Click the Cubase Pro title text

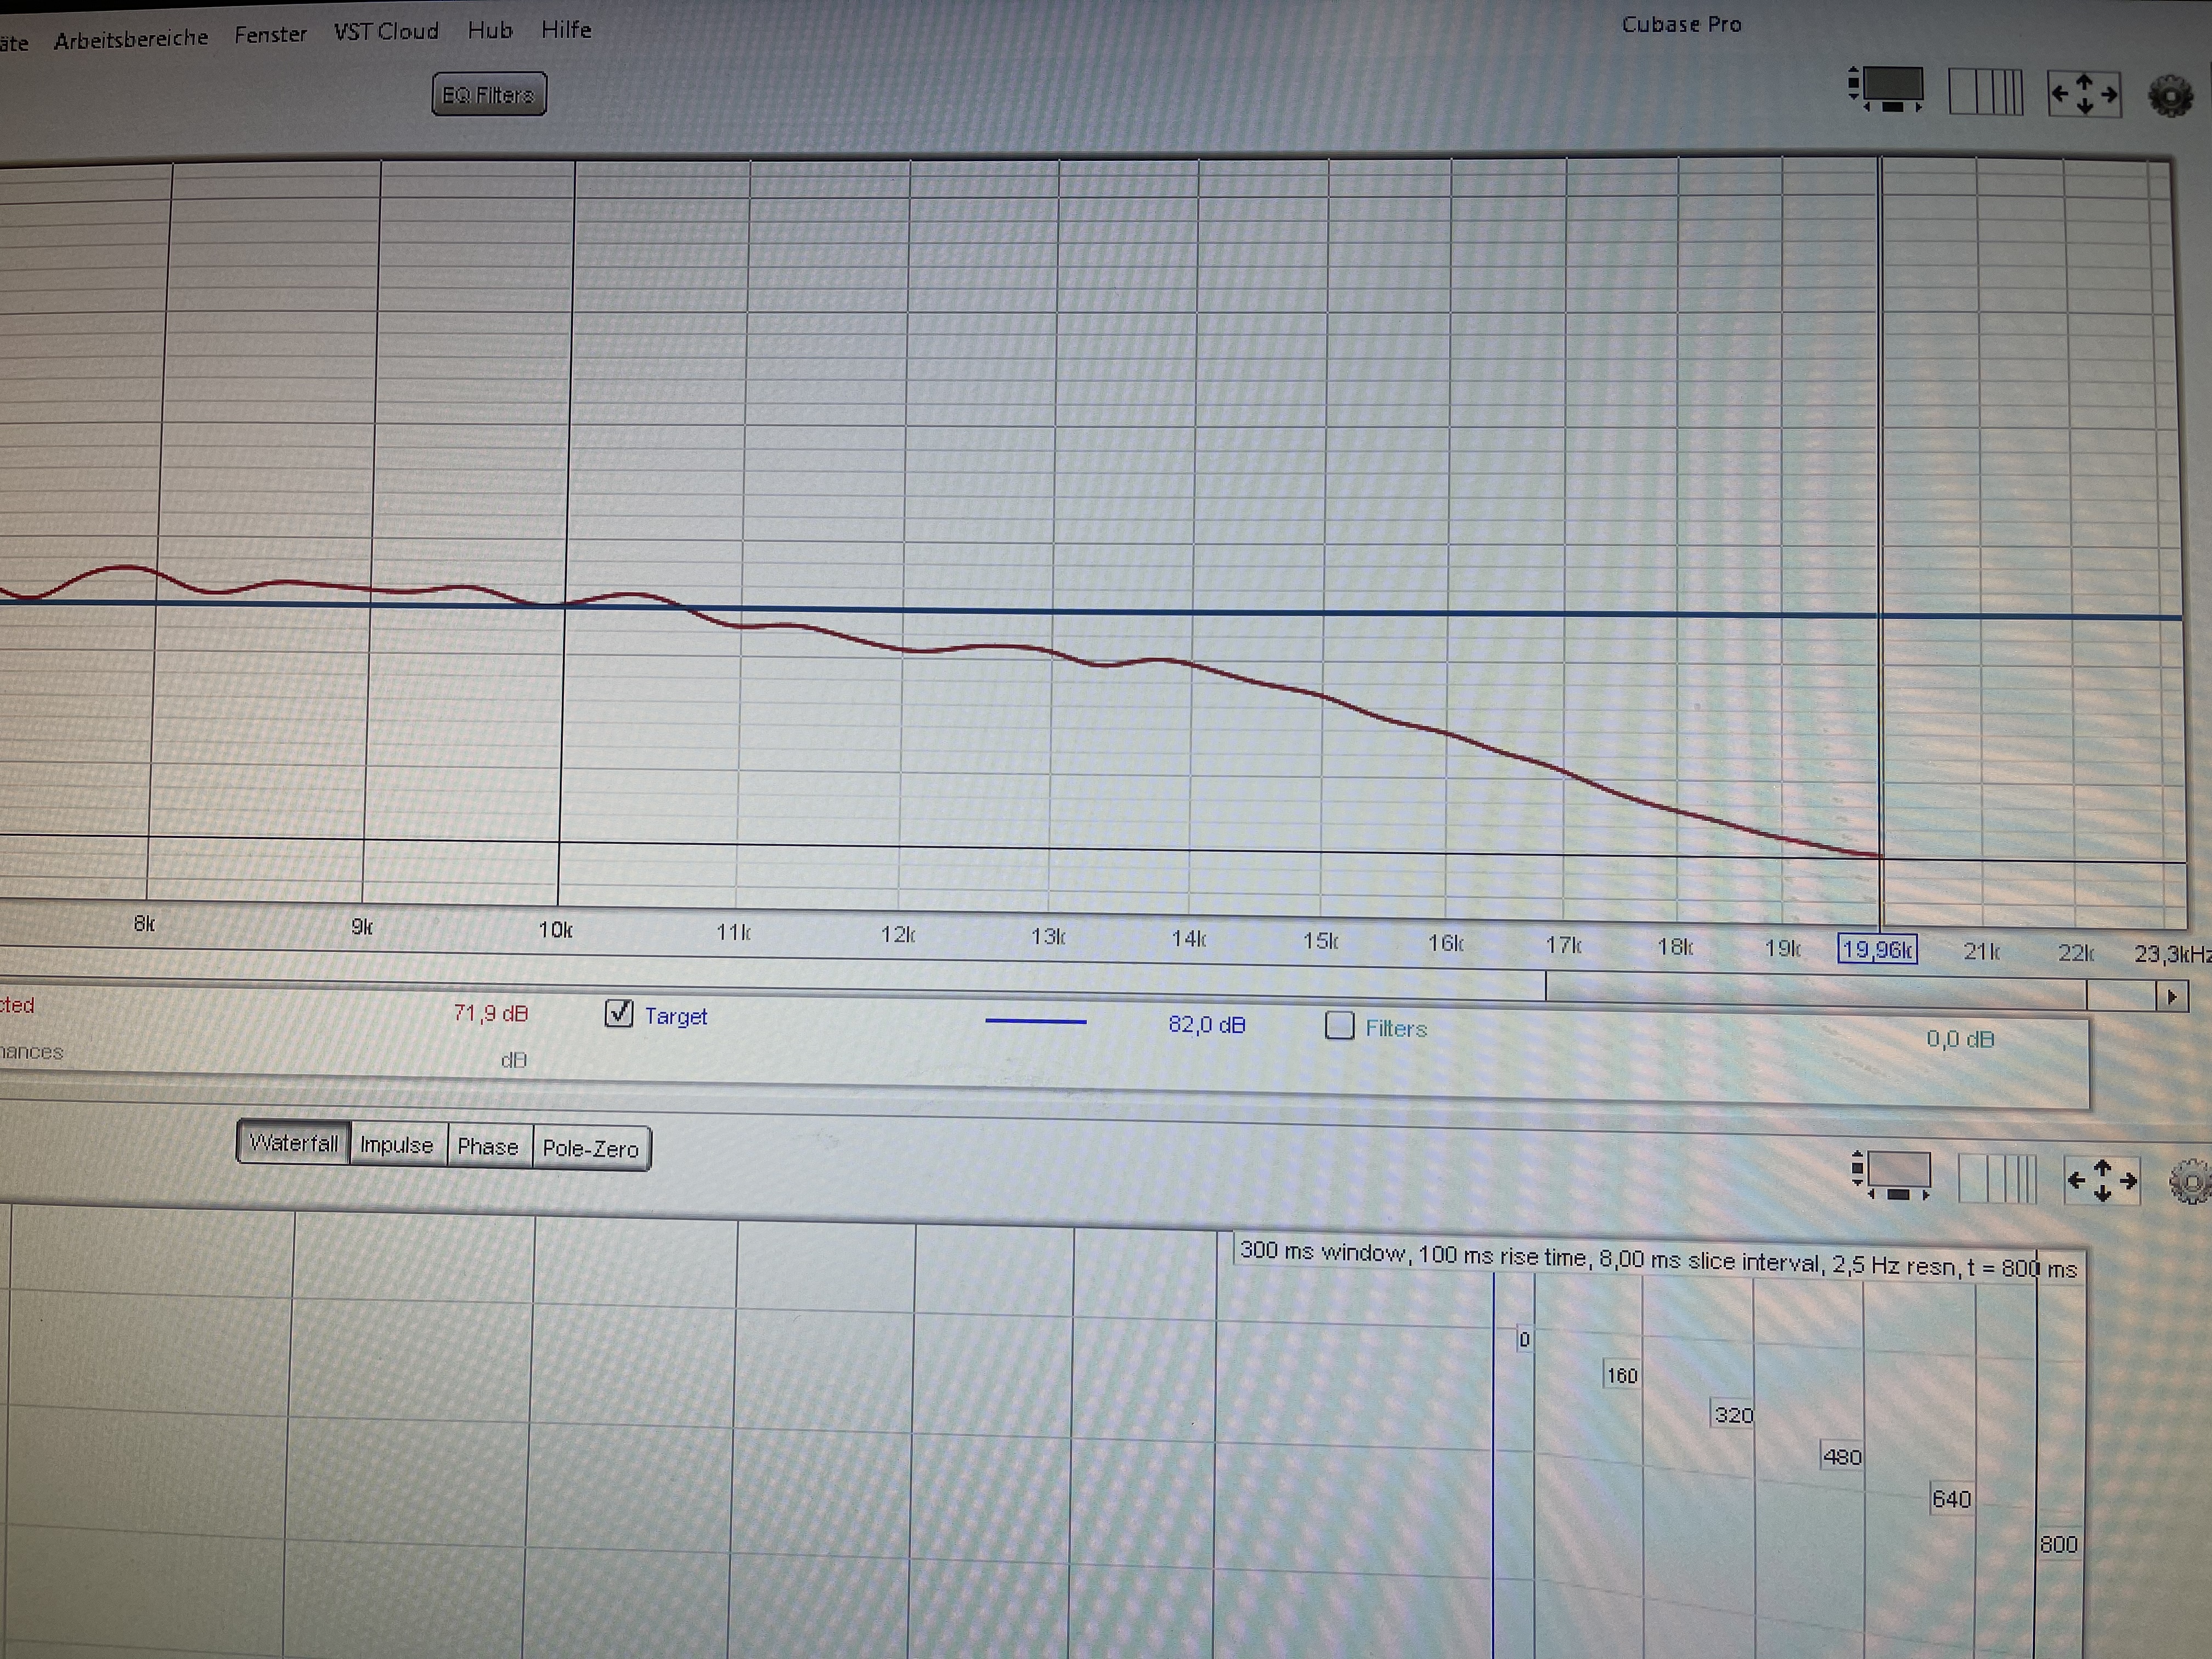click(1681, 24)
